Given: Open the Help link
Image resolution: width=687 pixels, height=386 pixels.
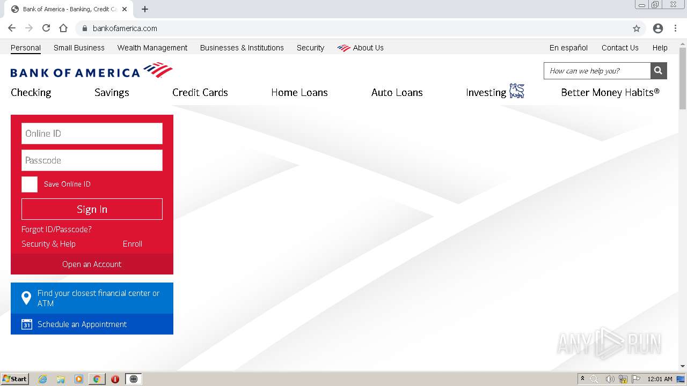Looking at the screenshot, I should (660, 48).
